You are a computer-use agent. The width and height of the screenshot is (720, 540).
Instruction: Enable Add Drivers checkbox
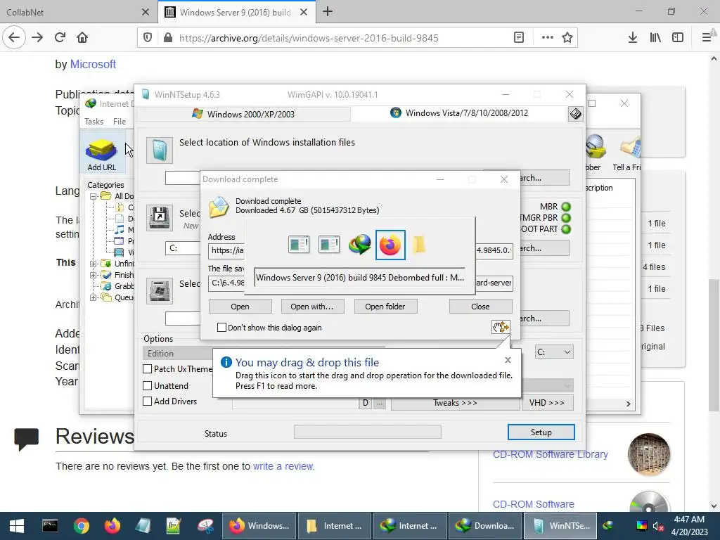tap(148, 401)
